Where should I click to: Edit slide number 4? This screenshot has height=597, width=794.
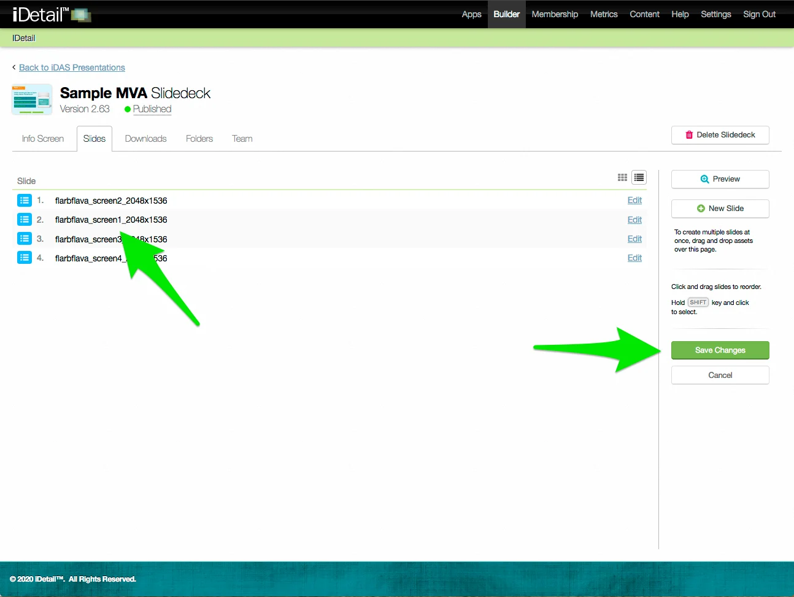(634, 258)
